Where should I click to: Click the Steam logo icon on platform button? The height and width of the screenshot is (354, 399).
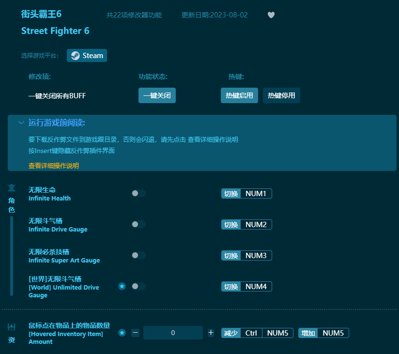(75, 55)
